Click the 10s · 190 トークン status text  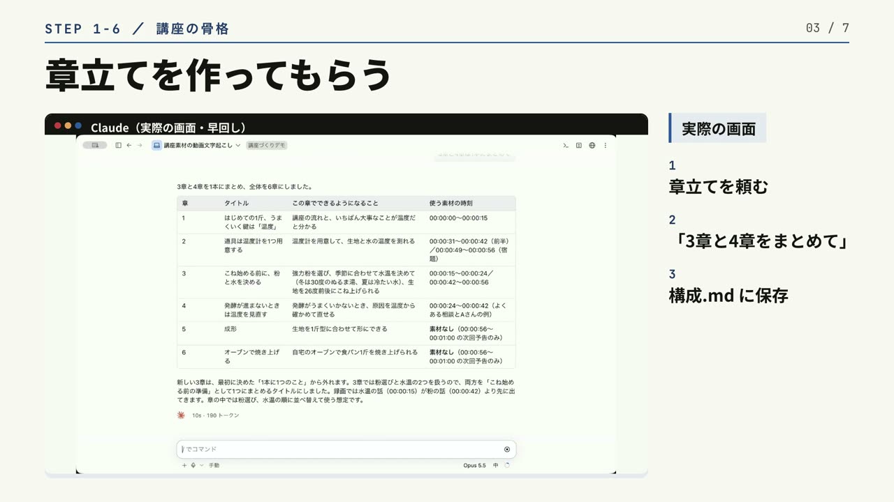point(216,415)
